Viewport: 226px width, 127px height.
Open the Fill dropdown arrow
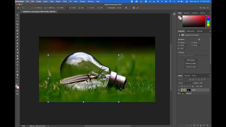tap(204, 86)
